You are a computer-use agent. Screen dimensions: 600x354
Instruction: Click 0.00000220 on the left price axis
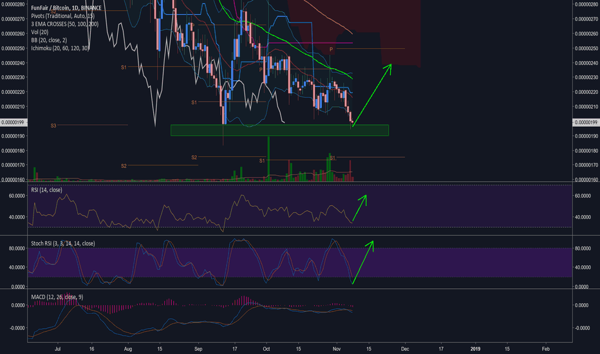[14, 92]
